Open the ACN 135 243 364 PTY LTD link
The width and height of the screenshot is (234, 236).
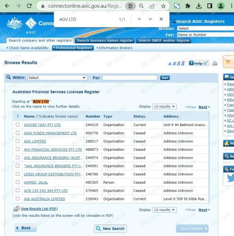pos(46,191)
